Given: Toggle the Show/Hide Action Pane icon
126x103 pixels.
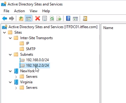Looking at the screenshot, I should coord(75,19).
